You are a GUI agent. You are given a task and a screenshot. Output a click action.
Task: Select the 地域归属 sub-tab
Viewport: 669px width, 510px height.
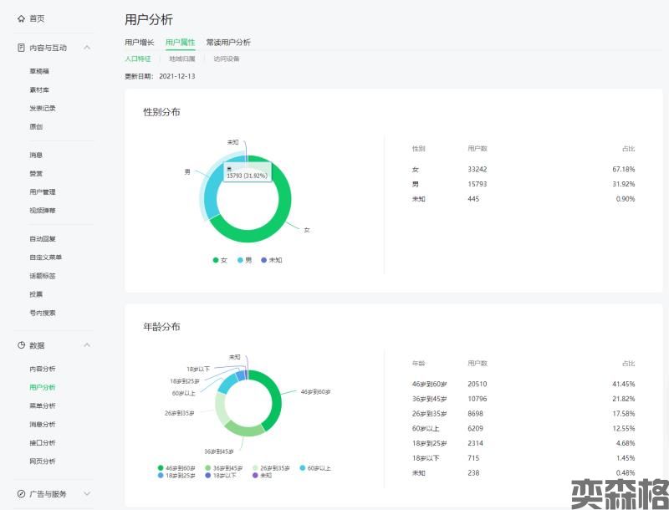click(182, 59)
